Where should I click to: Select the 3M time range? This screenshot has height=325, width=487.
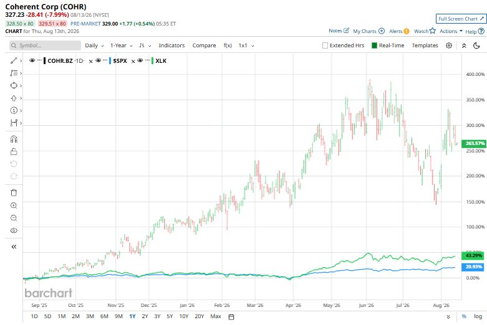(90, 316)
